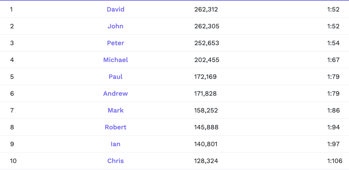Viewport: 349px width, 170px height.
Task: Visit the Robert link
Action: coord(115,127)
